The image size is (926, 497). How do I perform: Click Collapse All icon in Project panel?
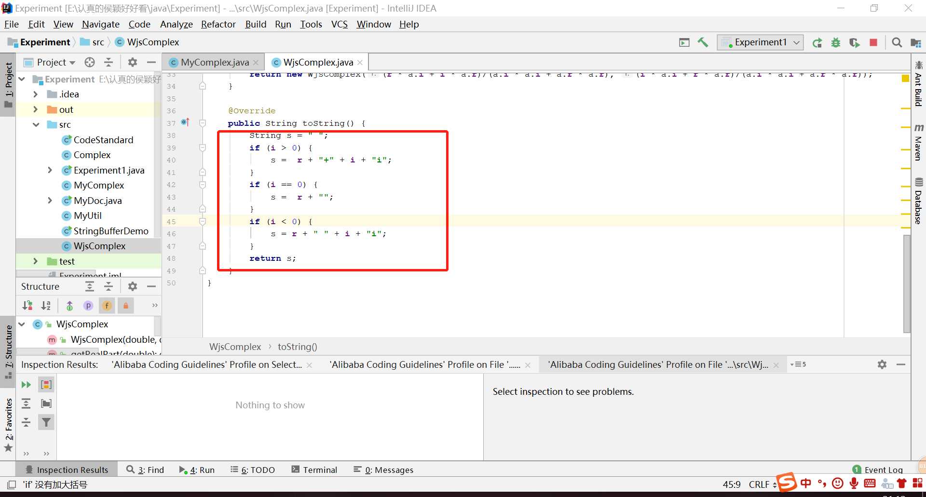click(109, 62)
